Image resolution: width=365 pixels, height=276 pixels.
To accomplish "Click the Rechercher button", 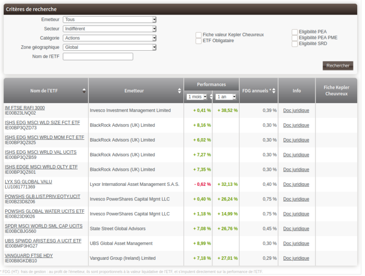I will click(338, 66).
